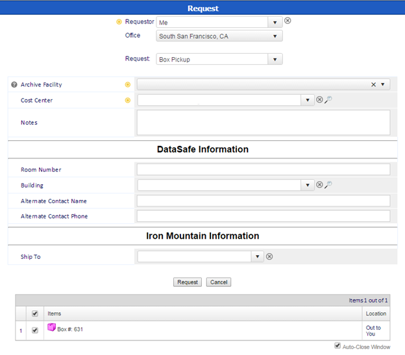Click into the Notes text area

pyautogui.click(x=264, y=123)
